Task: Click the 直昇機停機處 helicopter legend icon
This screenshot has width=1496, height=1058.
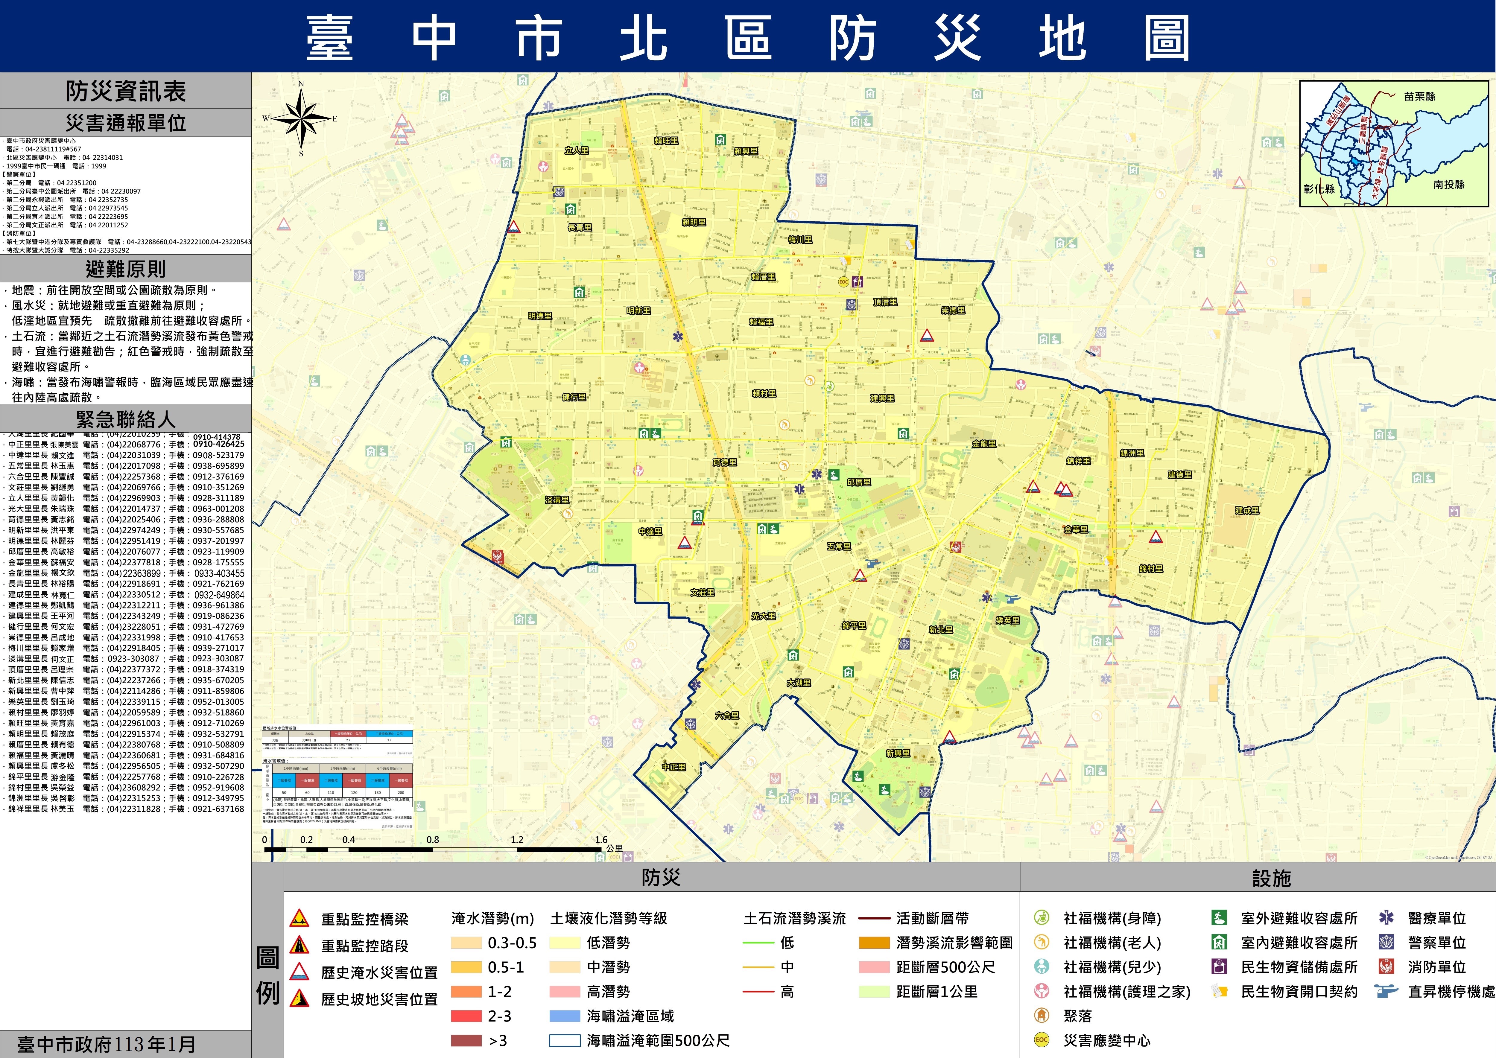Action: (1386, 992)
